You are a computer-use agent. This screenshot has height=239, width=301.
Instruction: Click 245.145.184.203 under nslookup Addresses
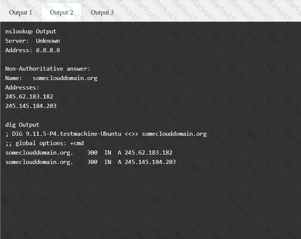coord(31,106)
